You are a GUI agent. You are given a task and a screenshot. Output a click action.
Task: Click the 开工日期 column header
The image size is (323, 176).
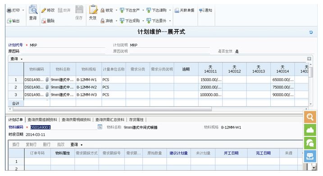click(x=231, y=153)
